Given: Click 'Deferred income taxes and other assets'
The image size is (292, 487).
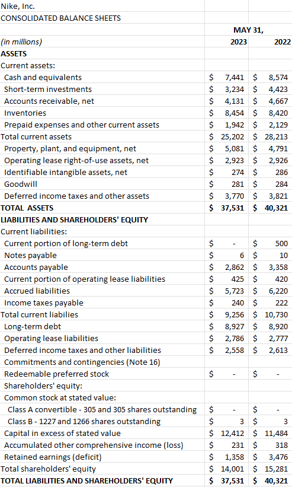Looking at the screenshot, I should [76, 196].
